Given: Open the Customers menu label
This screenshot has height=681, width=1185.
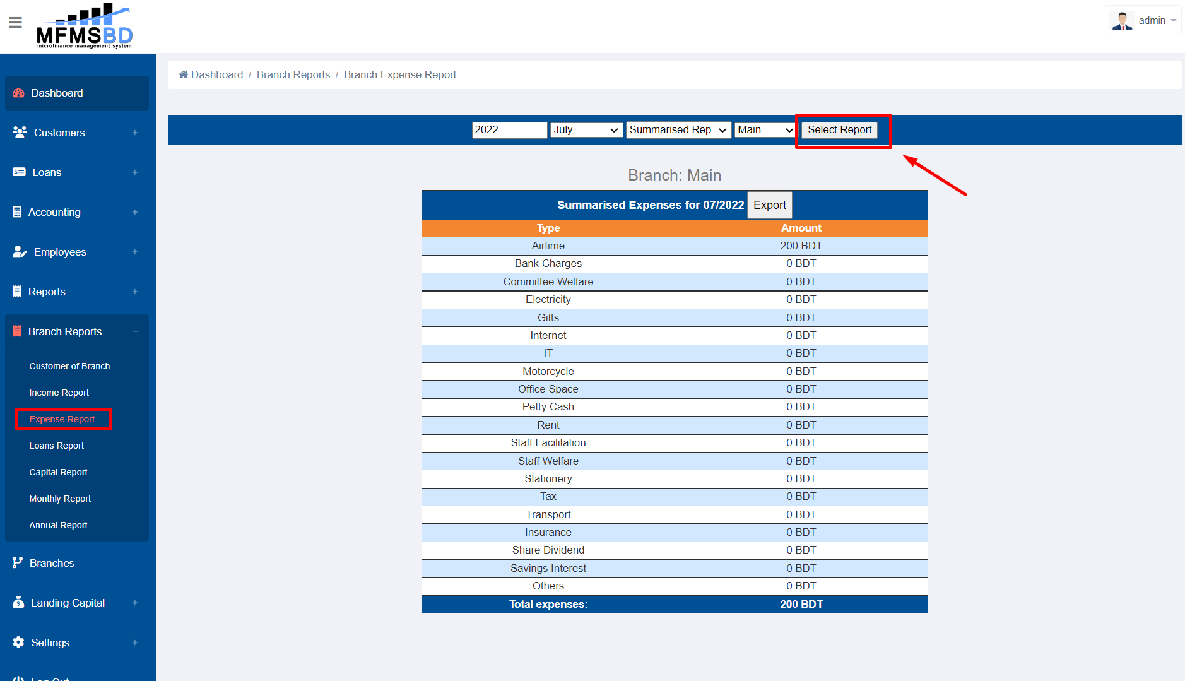Looking at the screenshot, I should pos(59,133).
